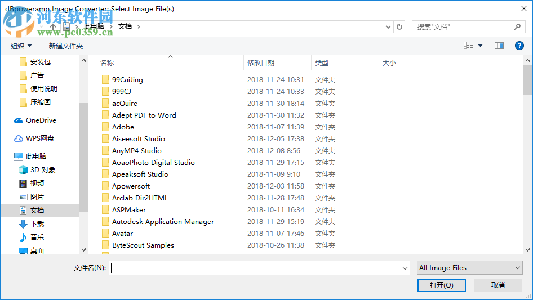Viewport: 533px width, 300px height.
Task: Select the Arclab Dir2HTML folder name
Action: 140,198
